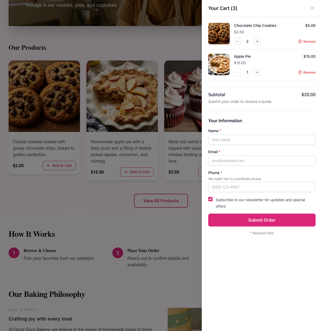Click the Submit Order button
The height and width of the screenshot is (331, 322).
pyautogui.click(x=262, y=220)
